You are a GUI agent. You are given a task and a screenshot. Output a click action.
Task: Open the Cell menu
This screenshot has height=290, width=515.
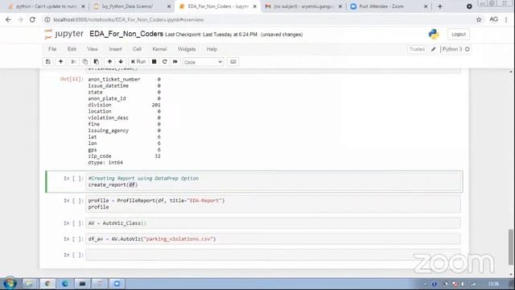(x=137, y=49)
